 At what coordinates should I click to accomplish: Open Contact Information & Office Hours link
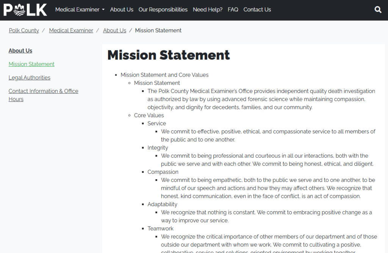43,91
